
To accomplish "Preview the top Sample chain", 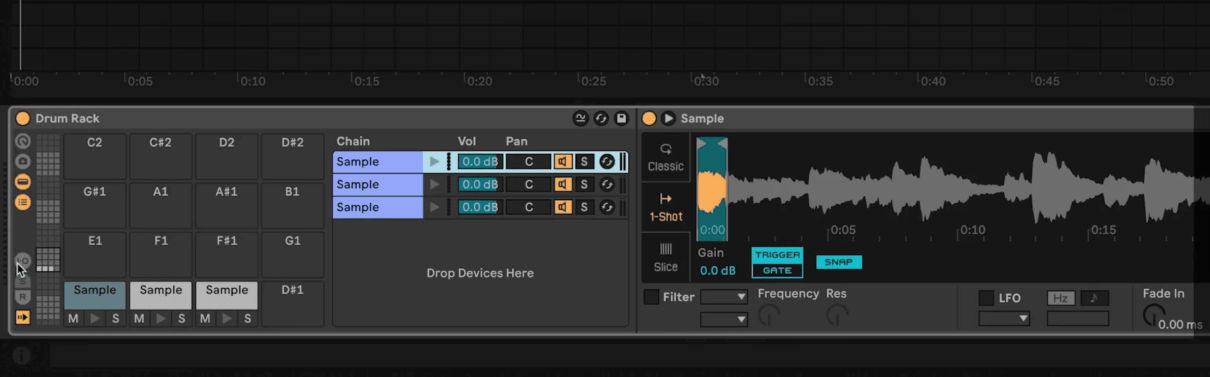I will point(434,162).
